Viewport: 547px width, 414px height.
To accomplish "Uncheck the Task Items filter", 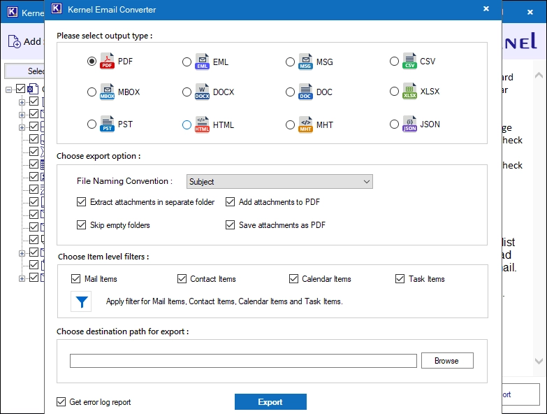I will coord(400,278).
